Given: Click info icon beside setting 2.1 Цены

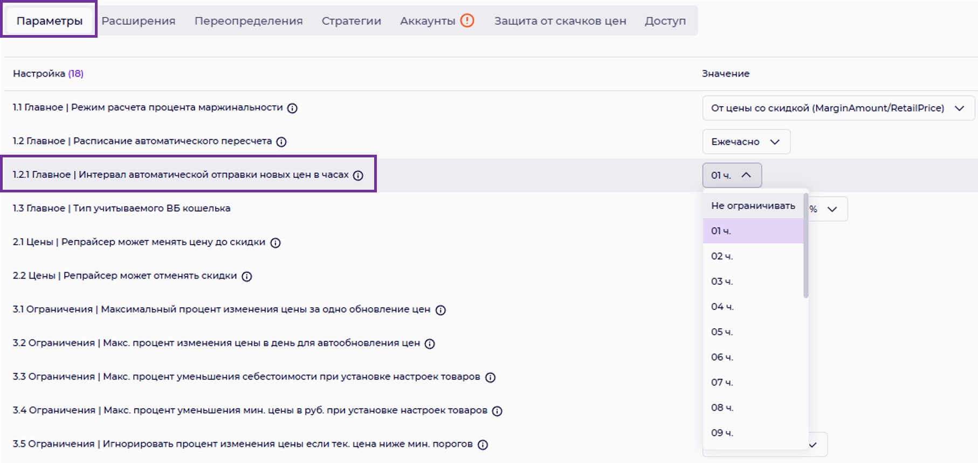Looking at the screenshot, I should (x=276, y=243).
